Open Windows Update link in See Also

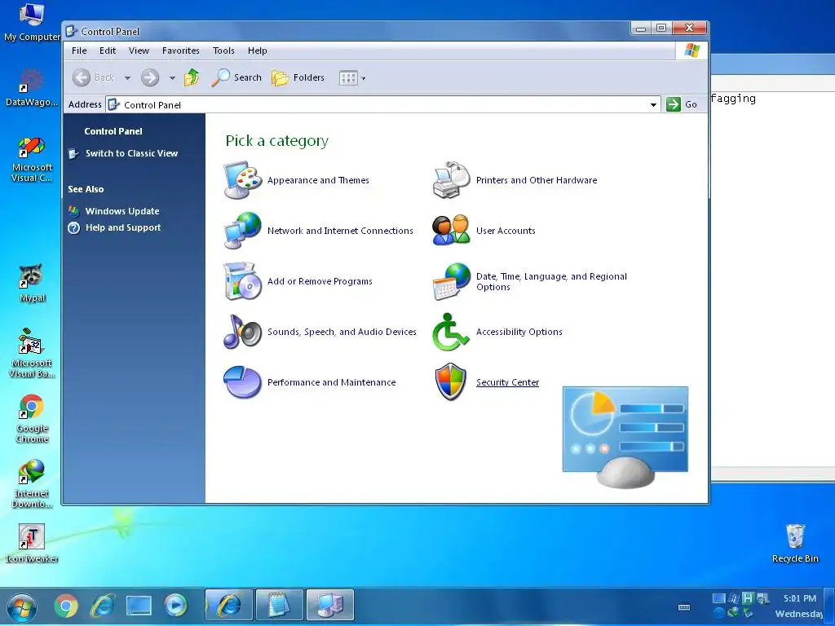click(122, 211)
